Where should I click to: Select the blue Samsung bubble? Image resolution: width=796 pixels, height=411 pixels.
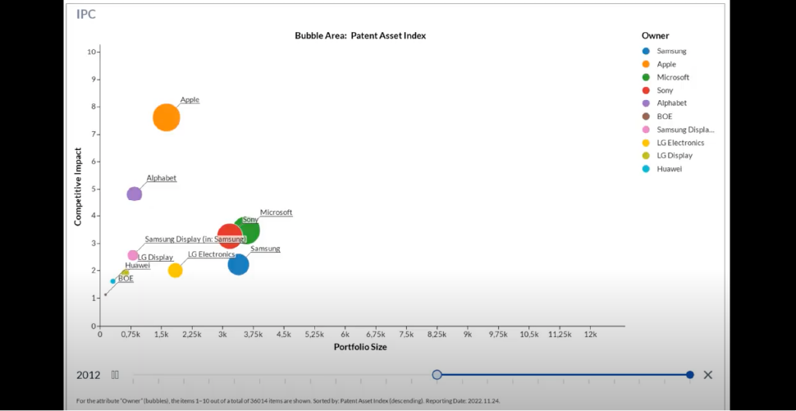(x=238, y=264)
